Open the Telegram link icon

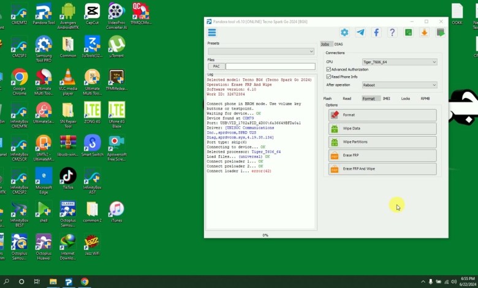(360, 32)
